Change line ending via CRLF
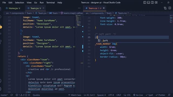Viewport: 173px width, 97px height. [119, 95]
